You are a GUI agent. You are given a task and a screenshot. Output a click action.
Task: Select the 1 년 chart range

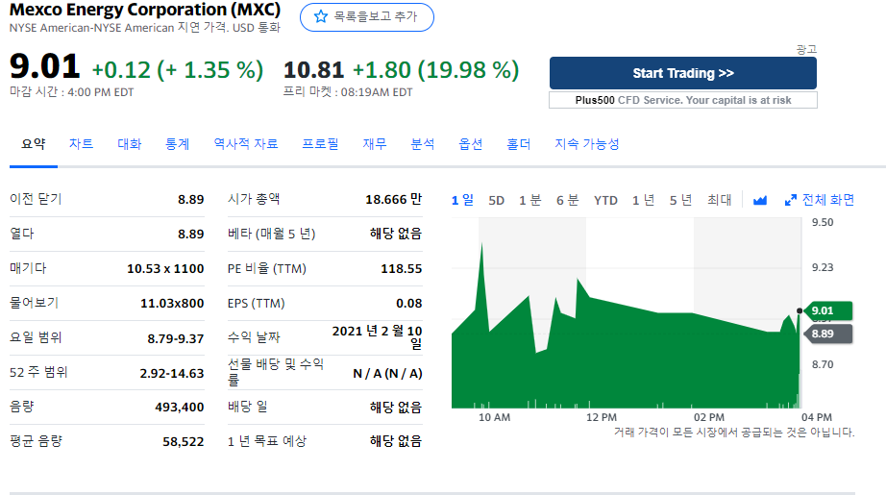point(643,200)
